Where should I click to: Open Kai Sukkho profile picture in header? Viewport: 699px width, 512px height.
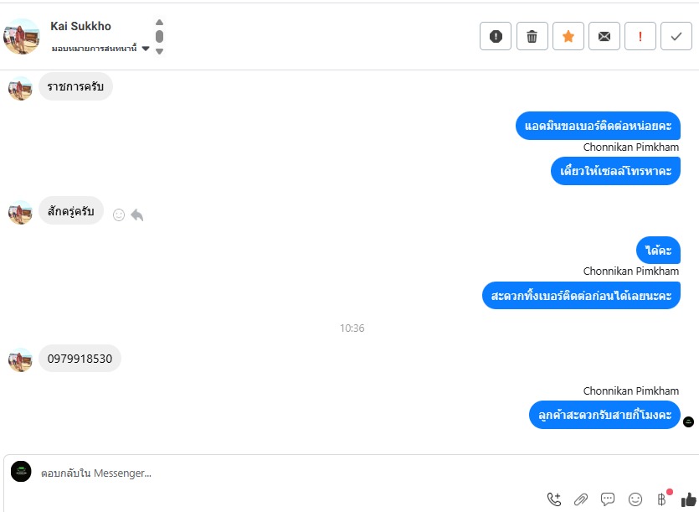22,37
